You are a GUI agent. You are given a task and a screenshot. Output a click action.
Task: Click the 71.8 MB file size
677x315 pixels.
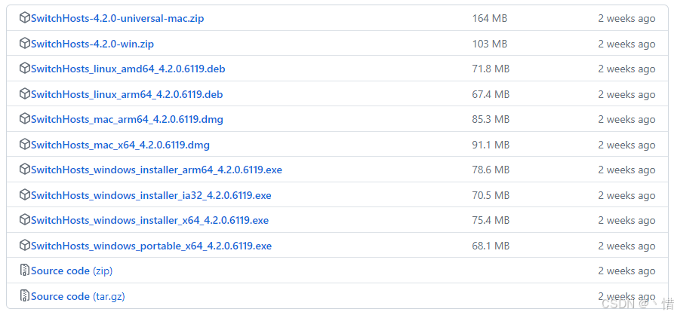coord(491,69)
